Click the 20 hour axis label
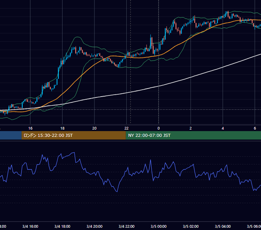This screenshot has height=230, width=261. coord(94,128)
